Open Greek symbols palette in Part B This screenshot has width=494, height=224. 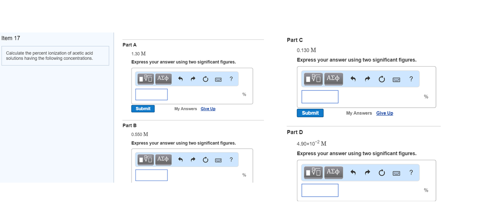pos(163,159)
